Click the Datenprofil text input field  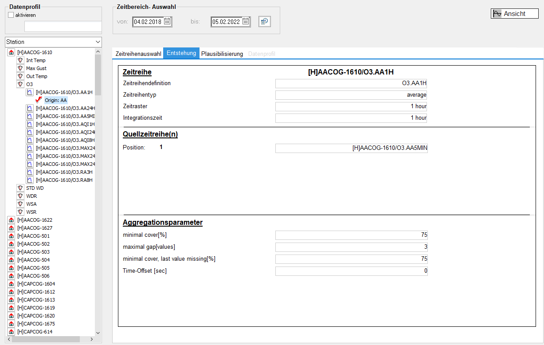tap(63, 27)
